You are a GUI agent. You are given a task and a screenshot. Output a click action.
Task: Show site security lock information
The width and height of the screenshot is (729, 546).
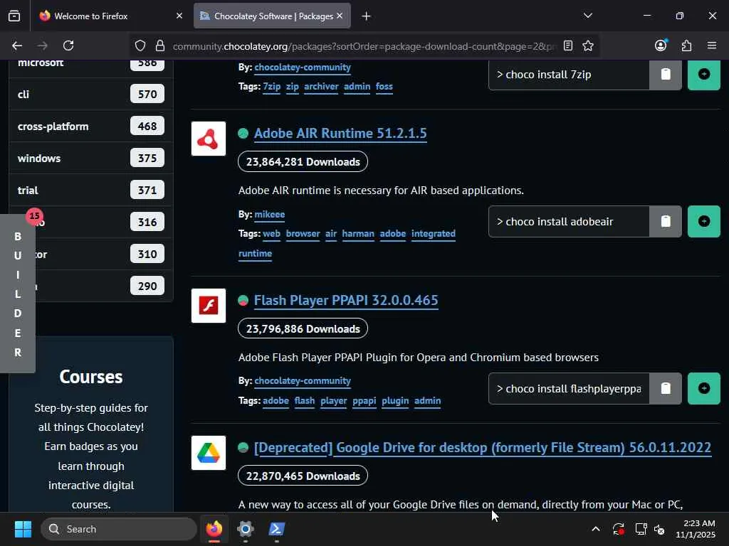pyautogui.click(x=160, y=45)
